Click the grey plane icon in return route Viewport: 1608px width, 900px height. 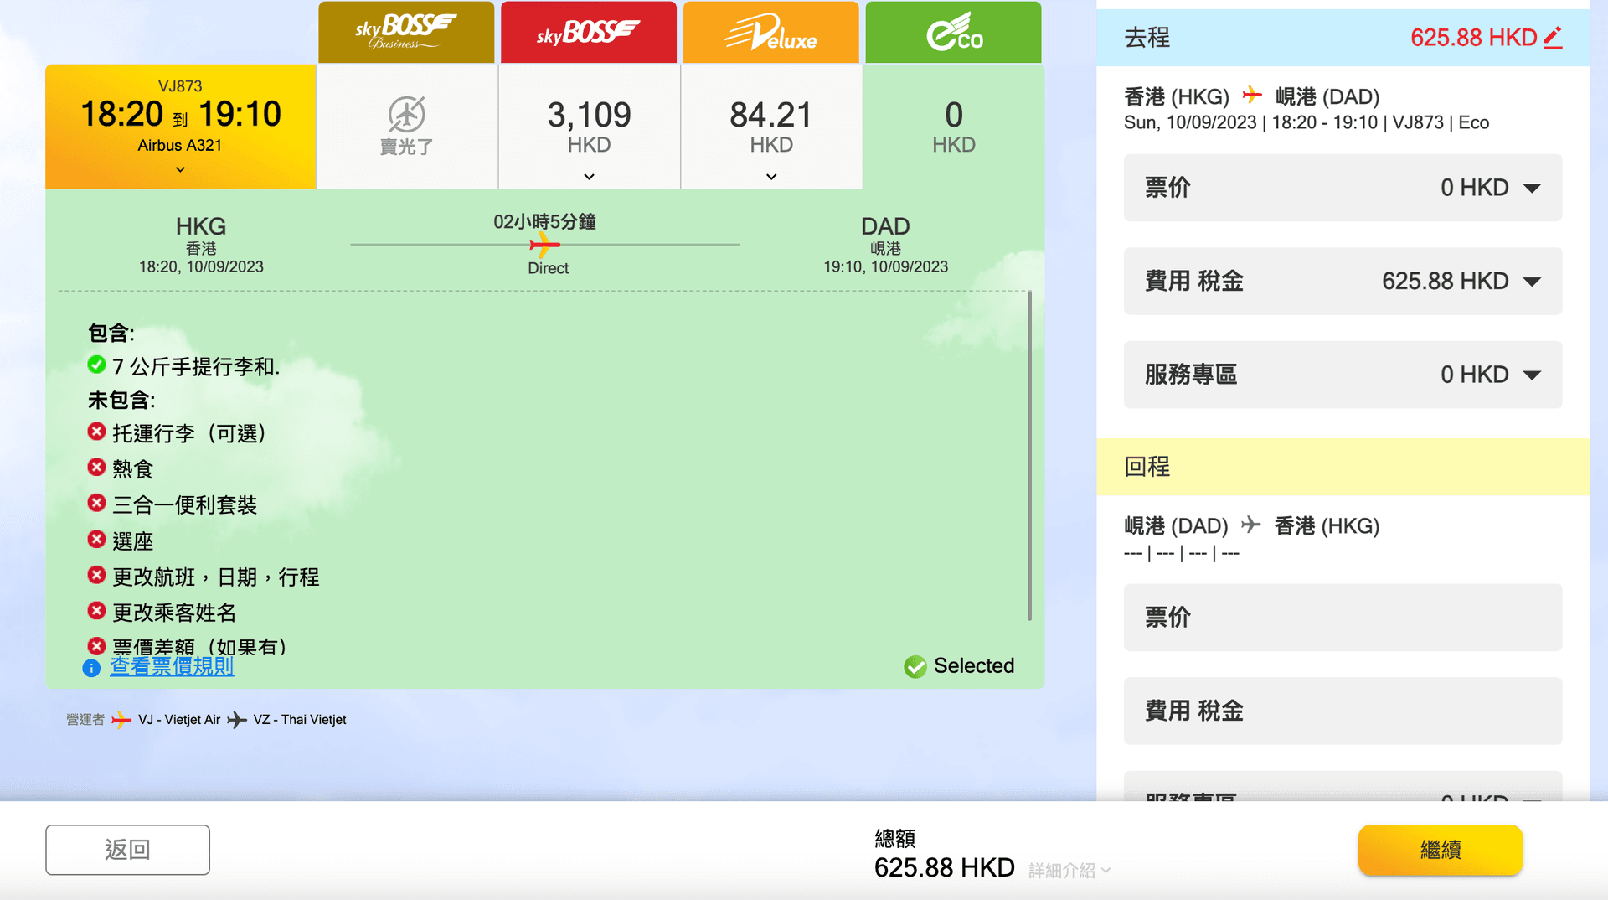[1250, 525]
